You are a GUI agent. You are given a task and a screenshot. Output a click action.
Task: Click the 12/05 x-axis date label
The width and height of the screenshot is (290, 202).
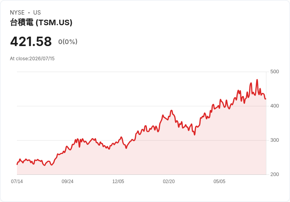[118, 181]
